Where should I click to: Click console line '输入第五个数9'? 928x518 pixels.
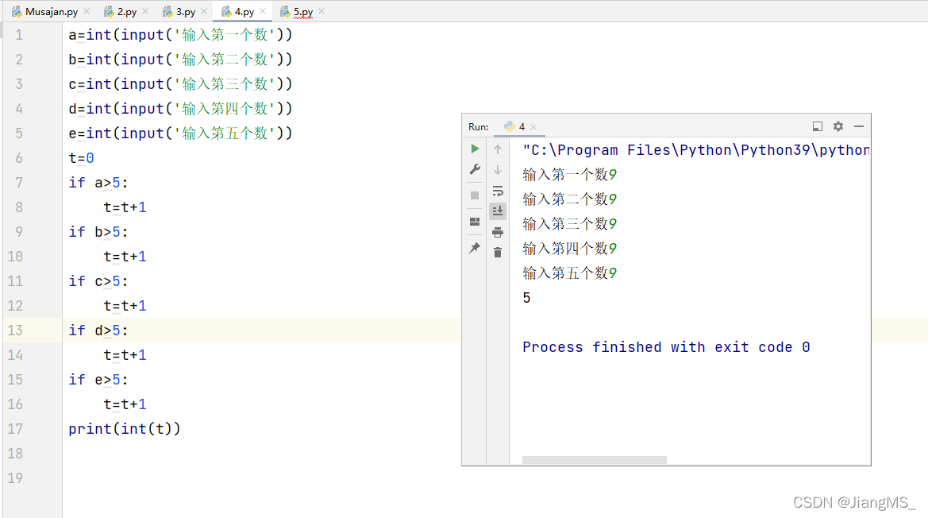[569, 273]
